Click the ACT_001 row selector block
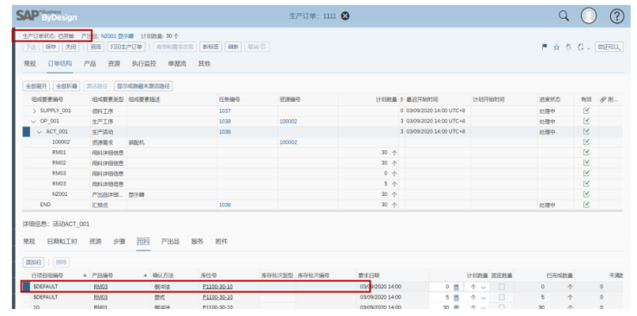This screenshot has height=316, width=637. point(27,131)
